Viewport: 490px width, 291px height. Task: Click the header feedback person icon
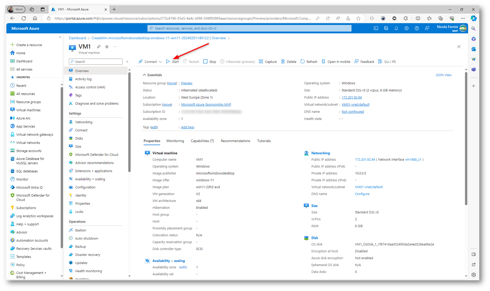[x=427, y=28]
